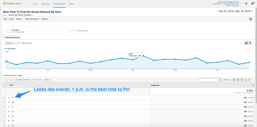The width and height of the screenshot is (257, 127).
Task: Click the Hour column header
Action: click(x=11, y=85)
